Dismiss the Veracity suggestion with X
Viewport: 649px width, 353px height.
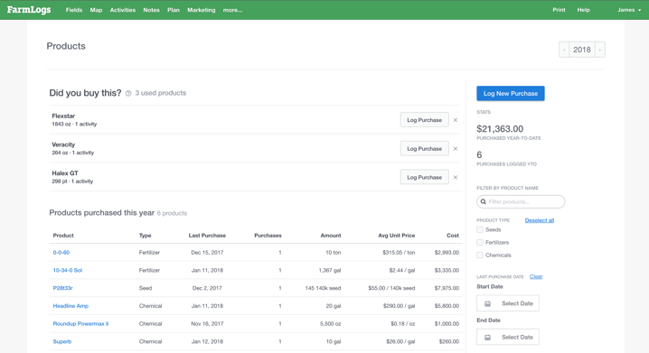tap(456, 148)
